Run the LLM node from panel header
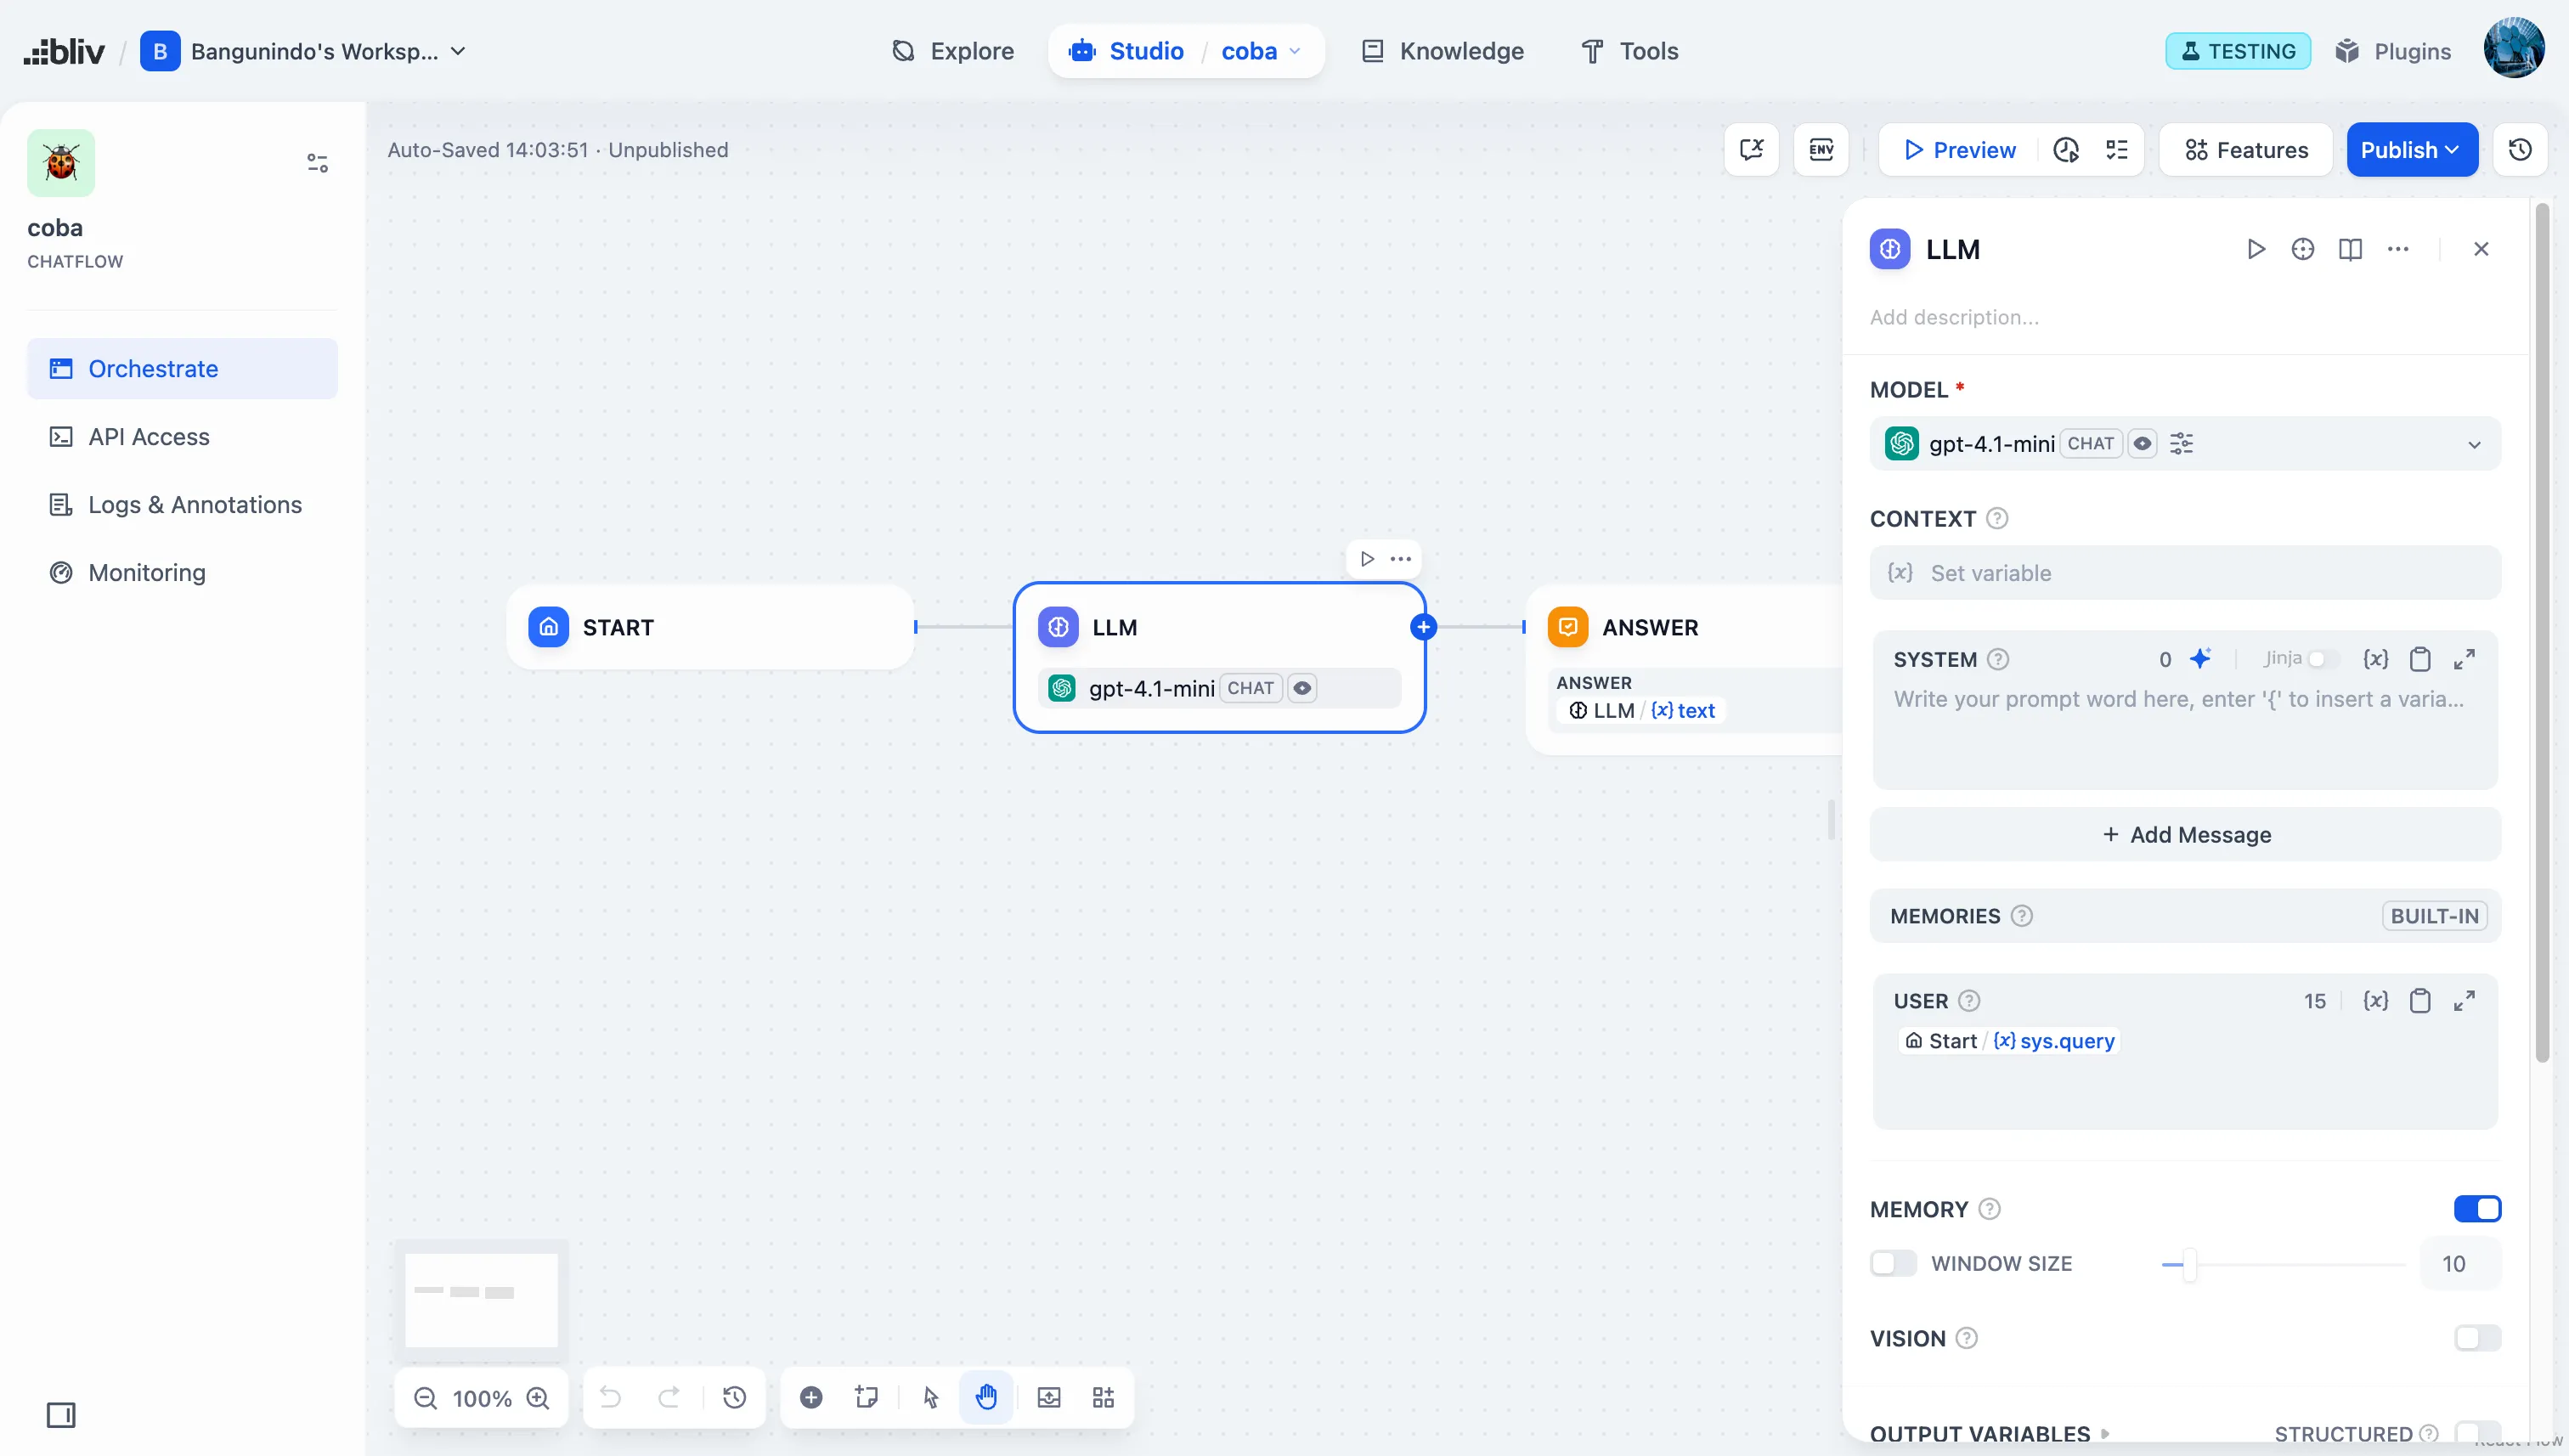Viewport: 2569px width, 1456px height. (x=2256, y=249)
